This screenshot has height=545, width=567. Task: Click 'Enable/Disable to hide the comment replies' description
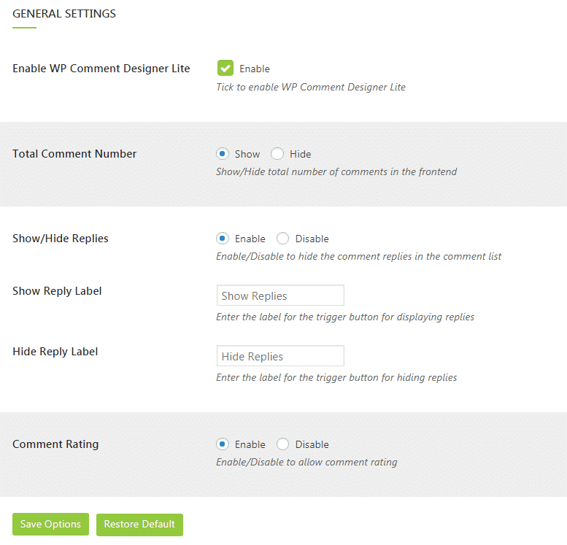pyautogui.click(x=359, y=256)
